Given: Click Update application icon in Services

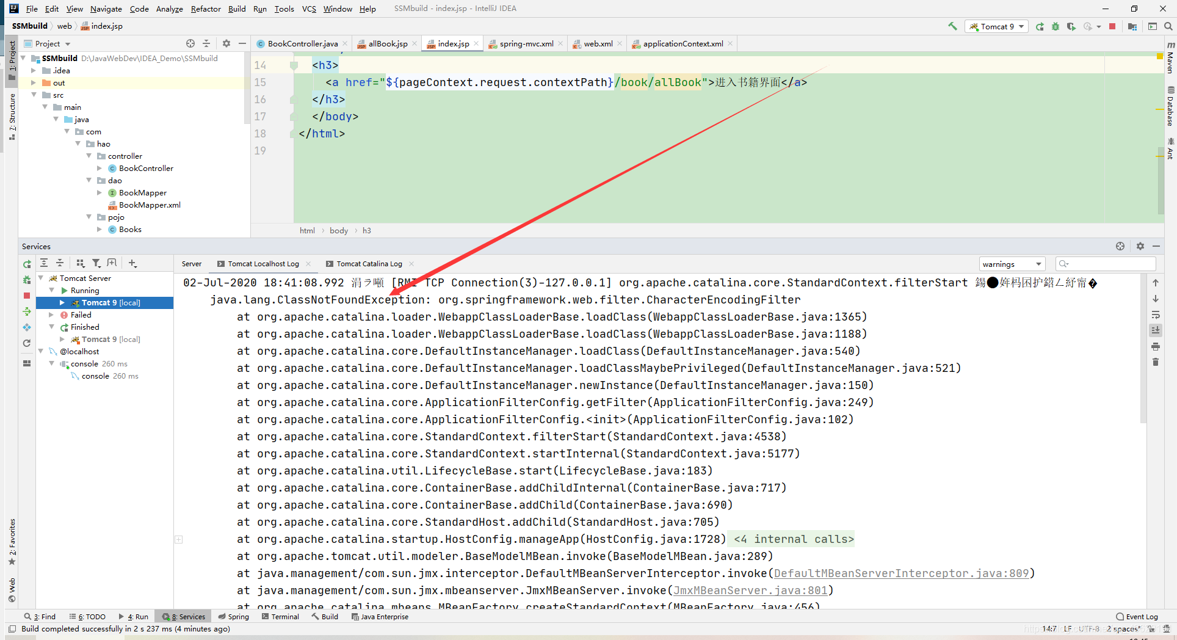Looking at the screenshot, I should point(27,327).
